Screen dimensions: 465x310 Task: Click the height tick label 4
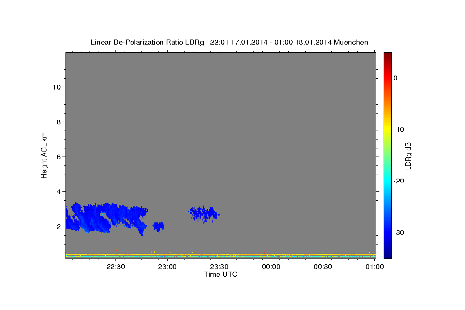click(59, 191)
